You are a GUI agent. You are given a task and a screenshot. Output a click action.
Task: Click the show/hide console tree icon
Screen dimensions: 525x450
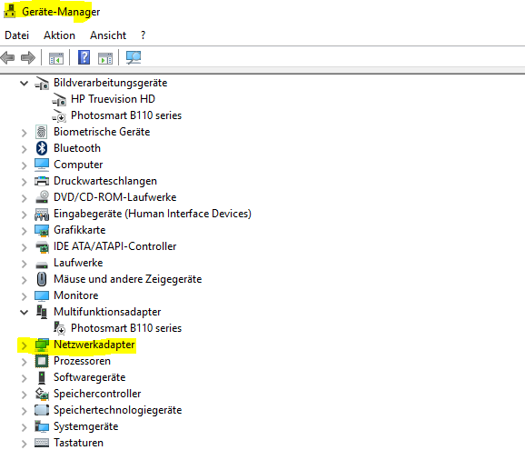click(x=56, y=58)
